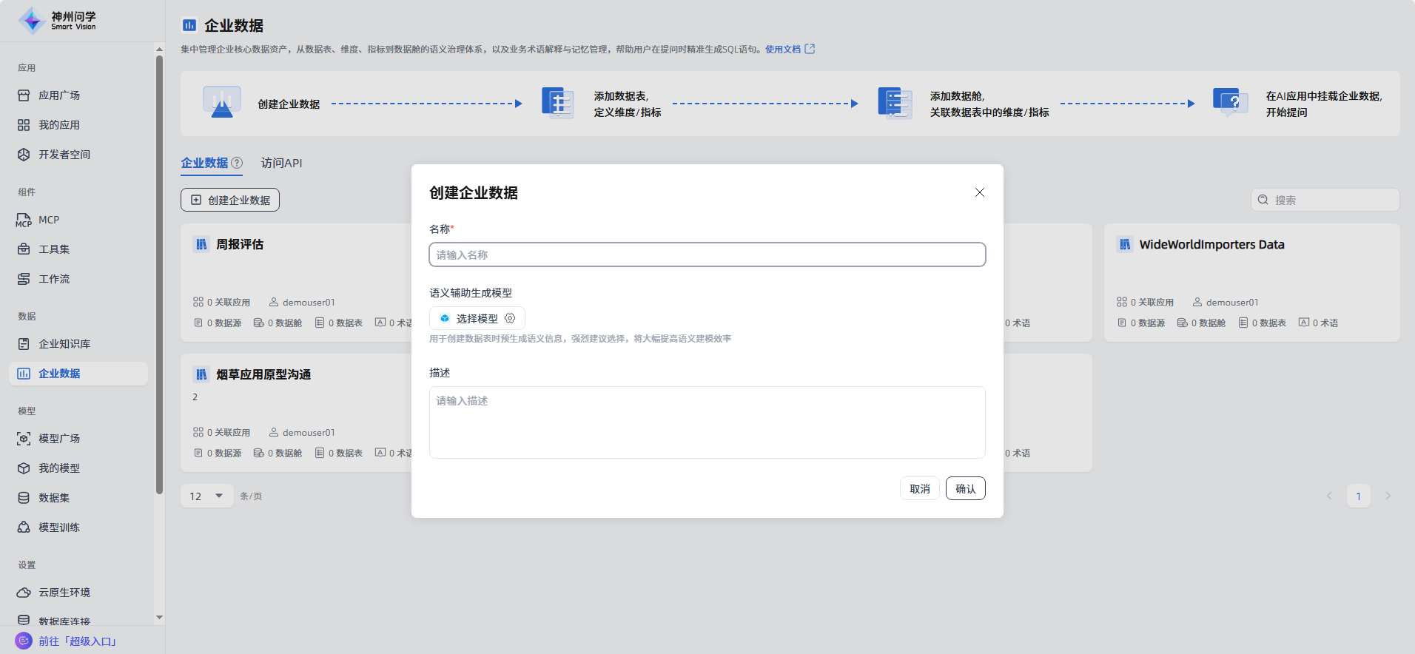The image size is (1415, 654).
Task: Click the search magnifier icon
Action: click(1263, 200)
